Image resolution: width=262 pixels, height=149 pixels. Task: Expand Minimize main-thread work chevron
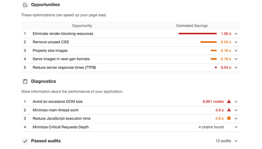(236, 110)
